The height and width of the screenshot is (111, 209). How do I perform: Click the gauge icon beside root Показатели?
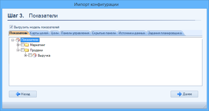click(18, 40)
